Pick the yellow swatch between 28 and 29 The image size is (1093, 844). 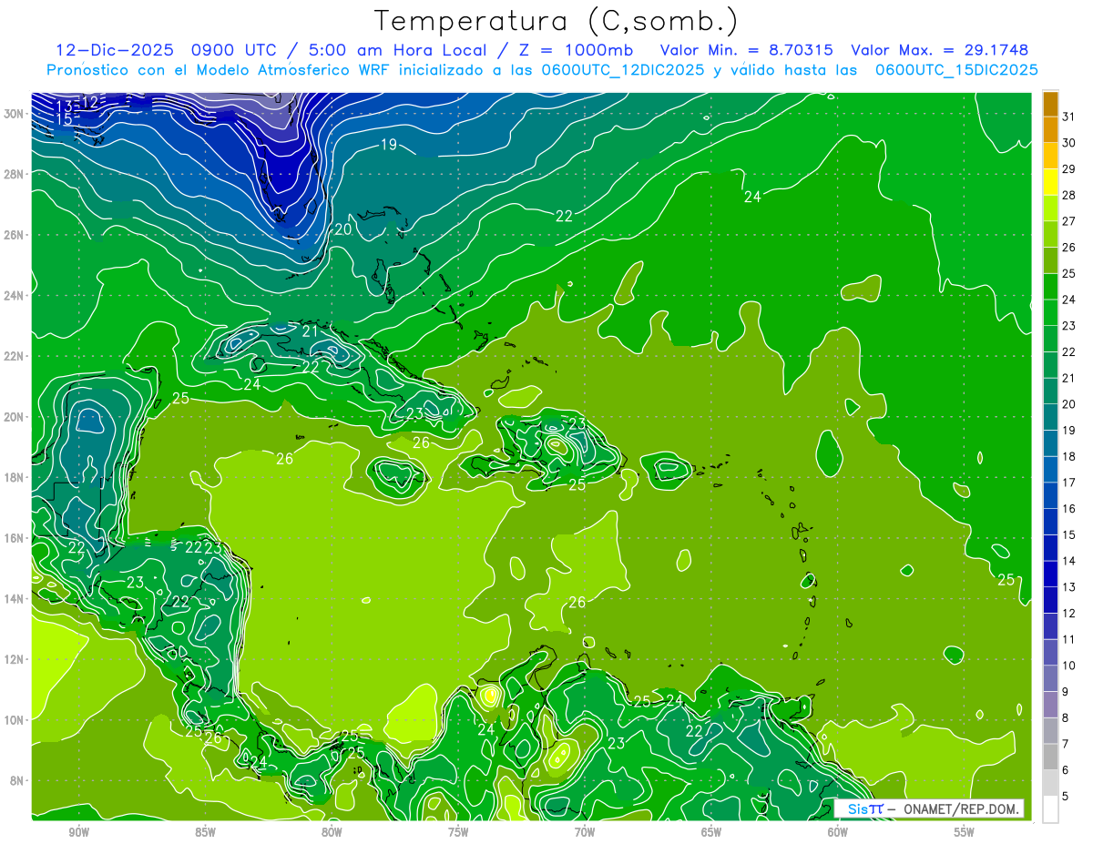point(1050,182)
